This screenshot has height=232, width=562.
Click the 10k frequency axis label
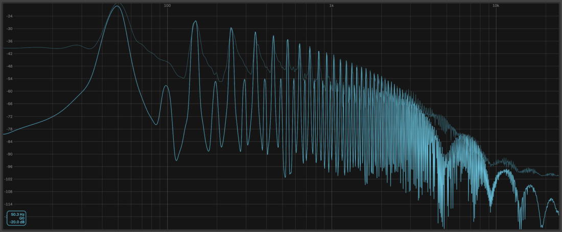pyautogui.click(x=496, y=6)
